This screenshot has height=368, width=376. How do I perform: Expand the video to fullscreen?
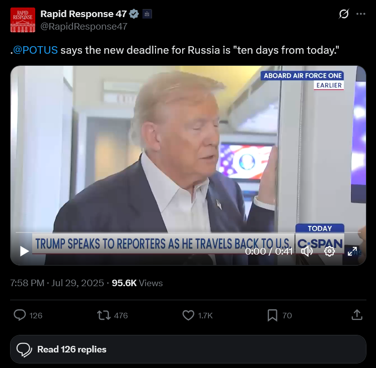pyautogui.click(x=352, y=252)
